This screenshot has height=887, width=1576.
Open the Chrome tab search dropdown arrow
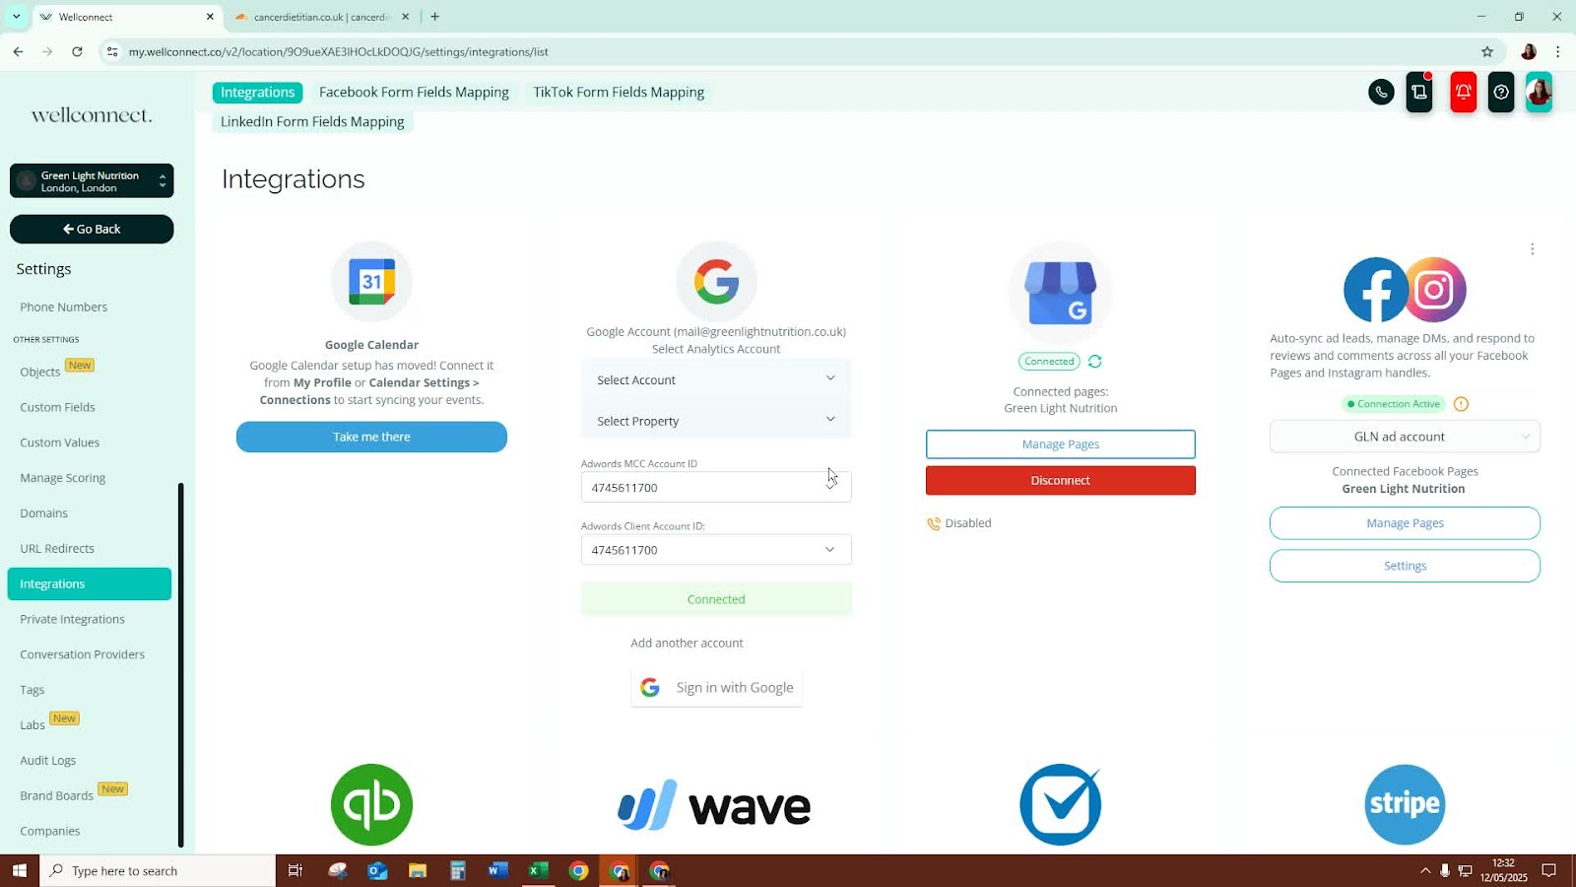point(16,17)
